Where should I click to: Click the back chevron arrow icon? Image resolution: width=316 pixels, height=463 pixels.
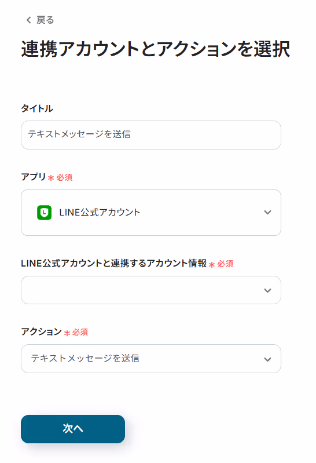28,20
